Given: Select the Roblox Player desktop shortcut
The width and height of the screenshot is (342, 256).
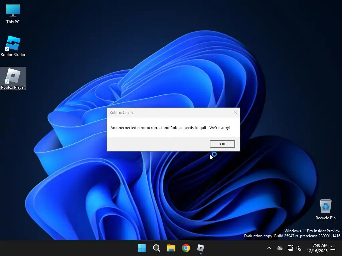Looking at the screenshot, I should point(13,79).
